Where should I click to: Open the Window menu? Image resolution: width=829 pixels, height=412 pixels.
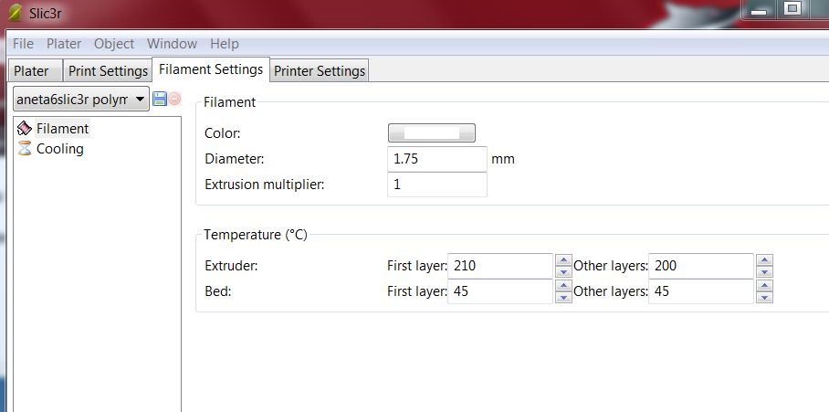172,43
